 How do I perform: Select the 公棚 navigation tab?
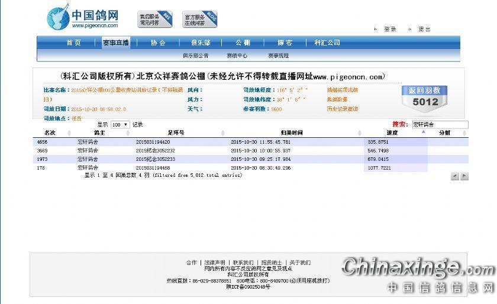(243, 43)
